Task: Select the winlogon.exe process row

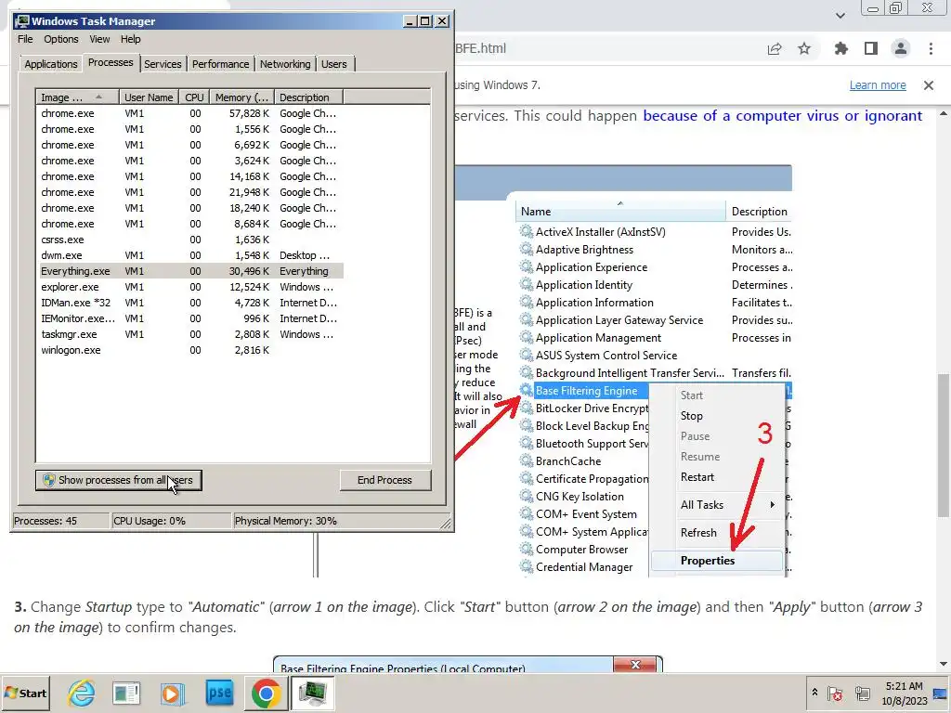Action: coord(190,350)
